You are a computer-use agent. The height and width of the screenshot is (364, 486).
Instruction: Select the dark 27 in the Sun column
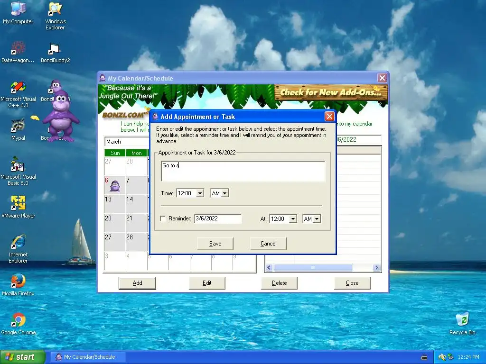tap(115, 242)
